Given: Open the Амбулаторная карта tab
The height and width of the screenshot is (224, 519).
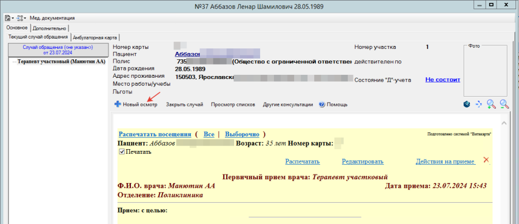Looking at the screenshot, I should tap(95, 37).
